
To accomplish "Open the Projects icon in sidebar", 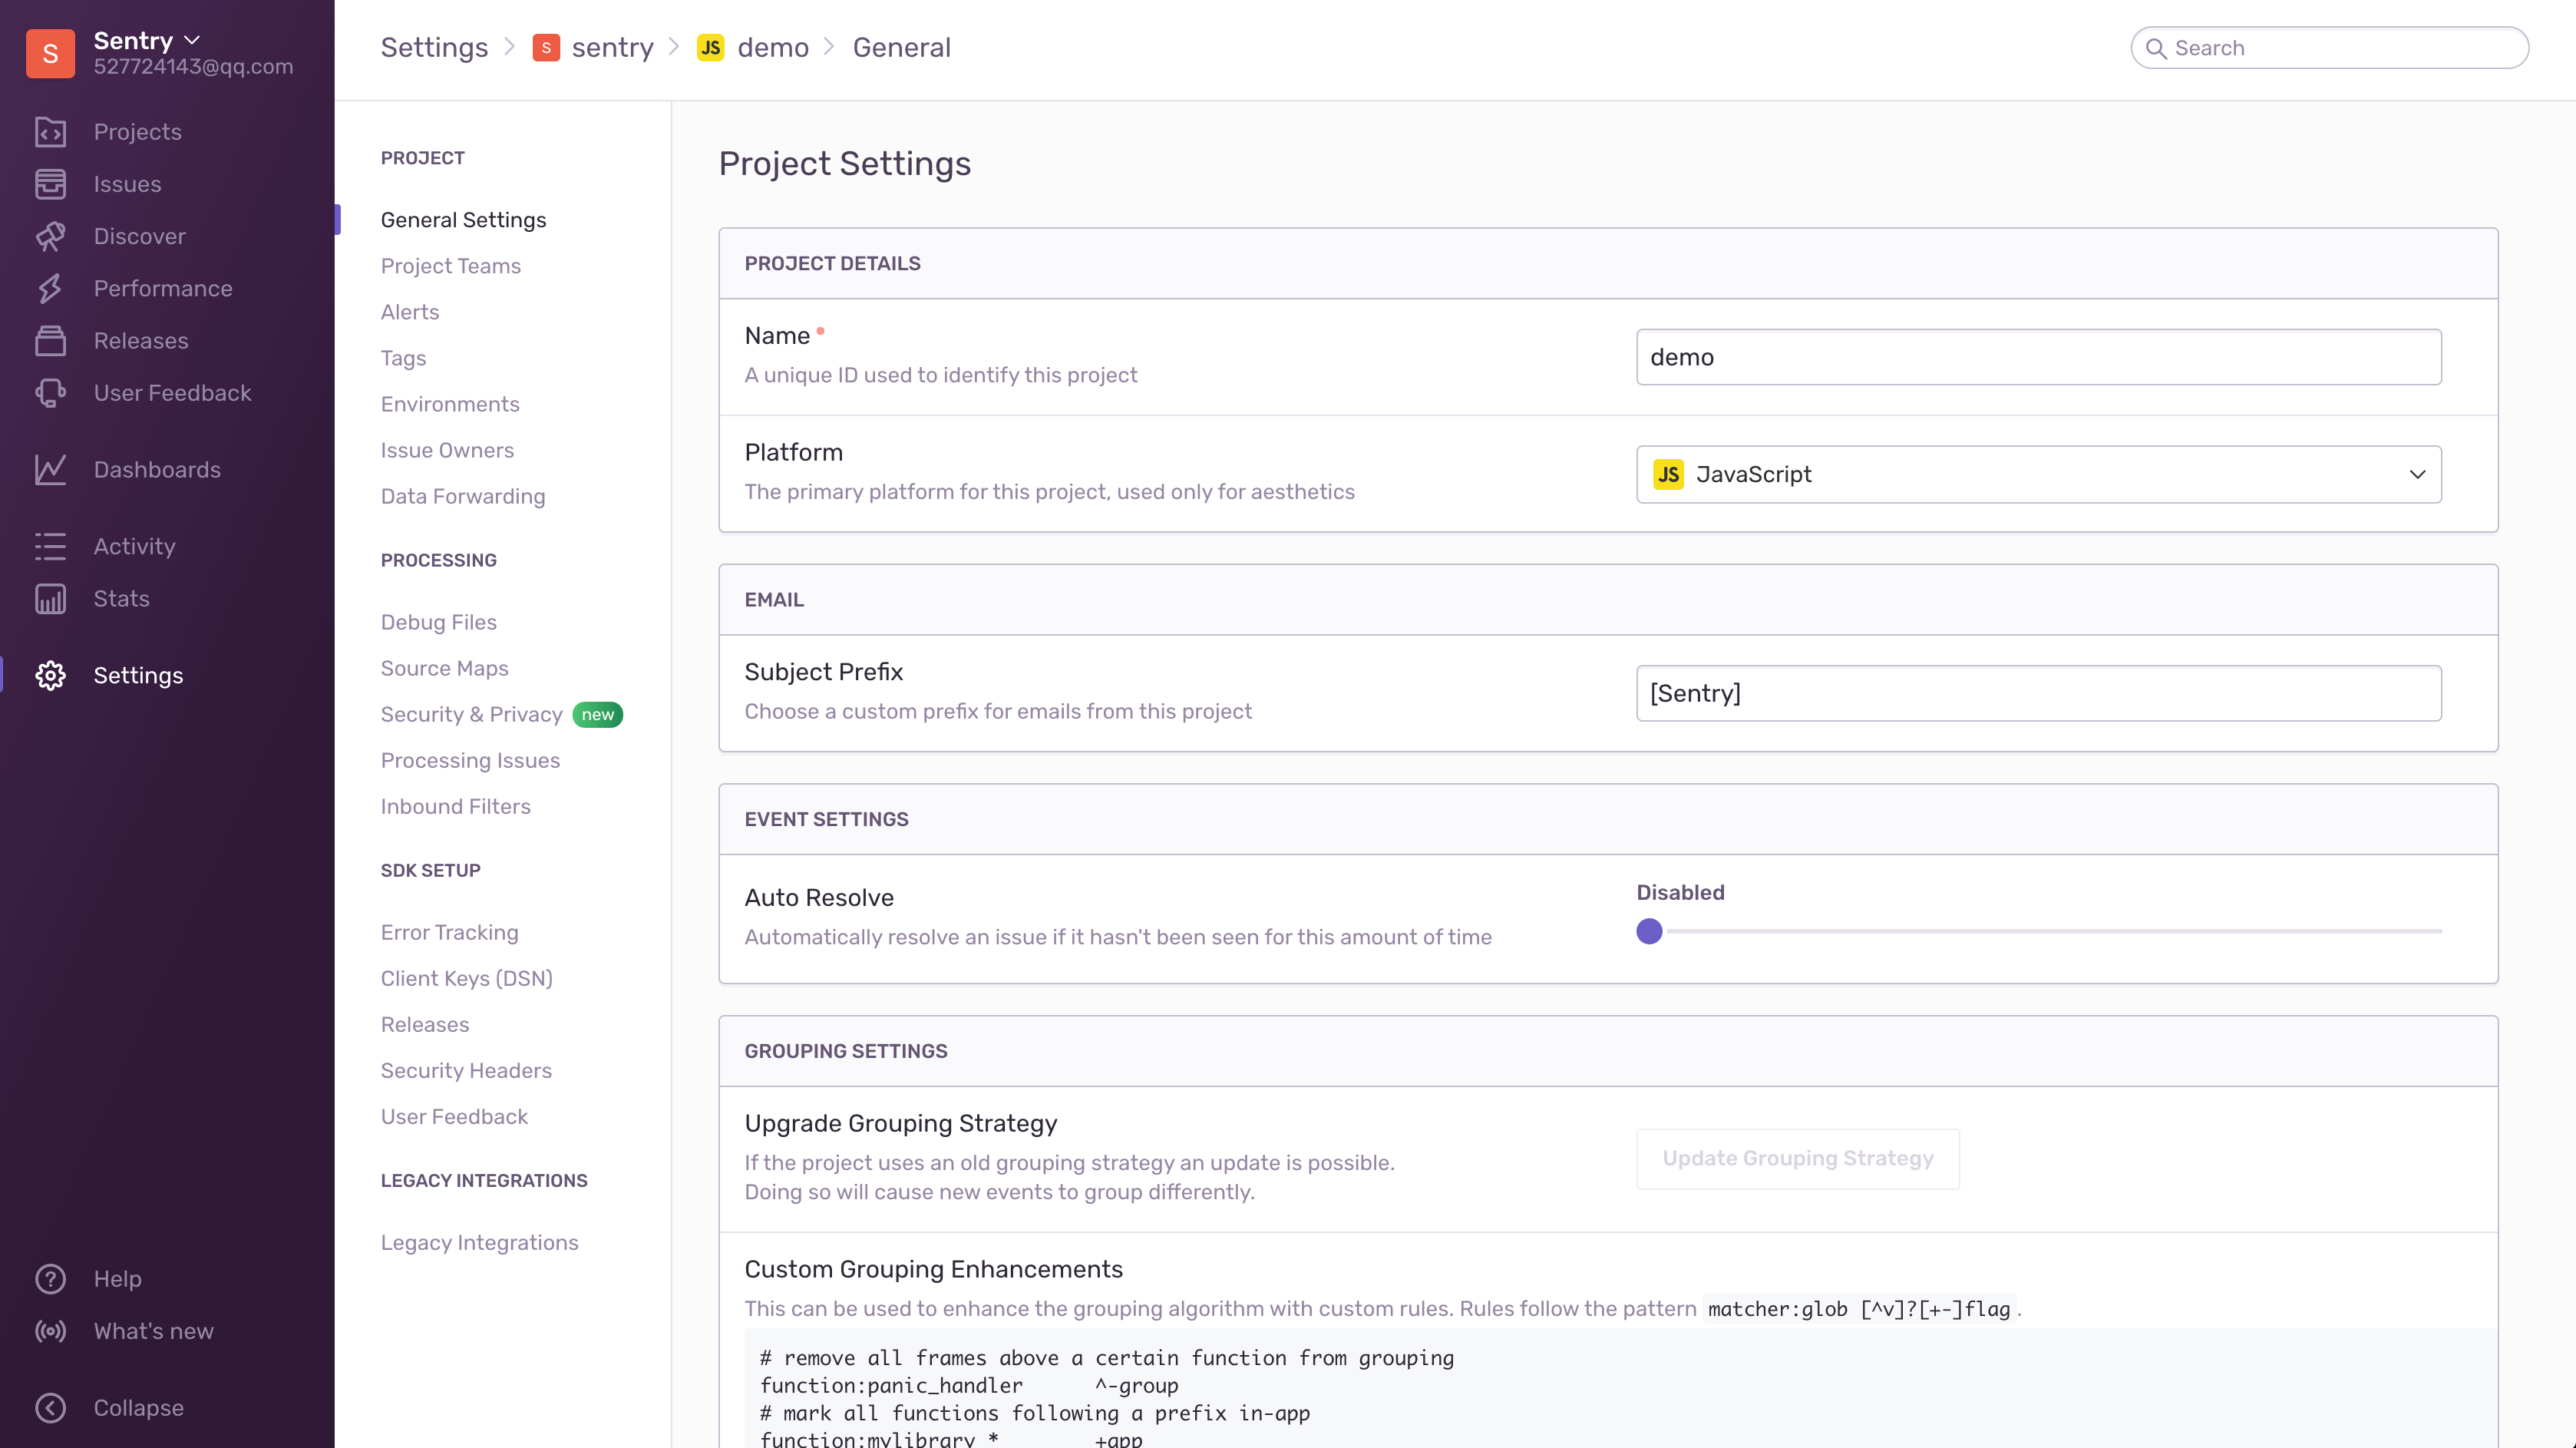I will click(x=50, y=132).
